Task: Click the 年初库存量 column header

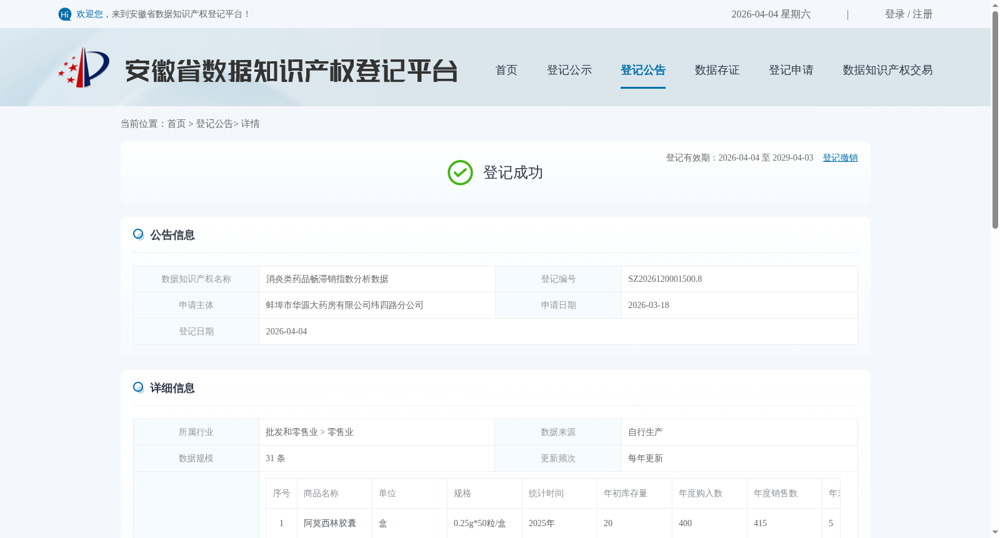Action: click(x=634, y=493)
